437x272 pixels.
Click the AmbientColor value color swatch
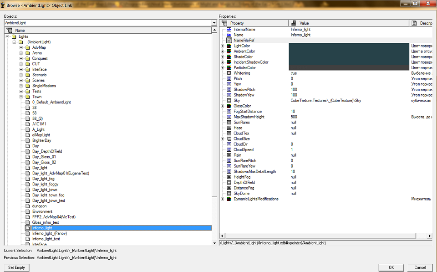pos(349,51)
